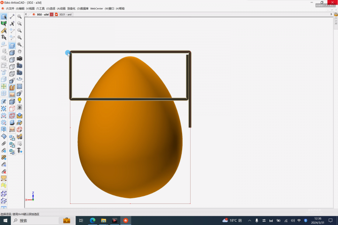Open the 文件 (File) menu

click(x=10, y=8)
